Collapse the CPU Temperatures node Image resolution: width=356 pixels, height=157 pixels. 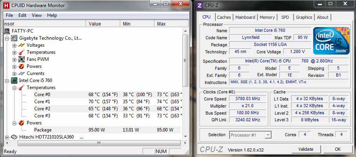[x=14, y=88]
